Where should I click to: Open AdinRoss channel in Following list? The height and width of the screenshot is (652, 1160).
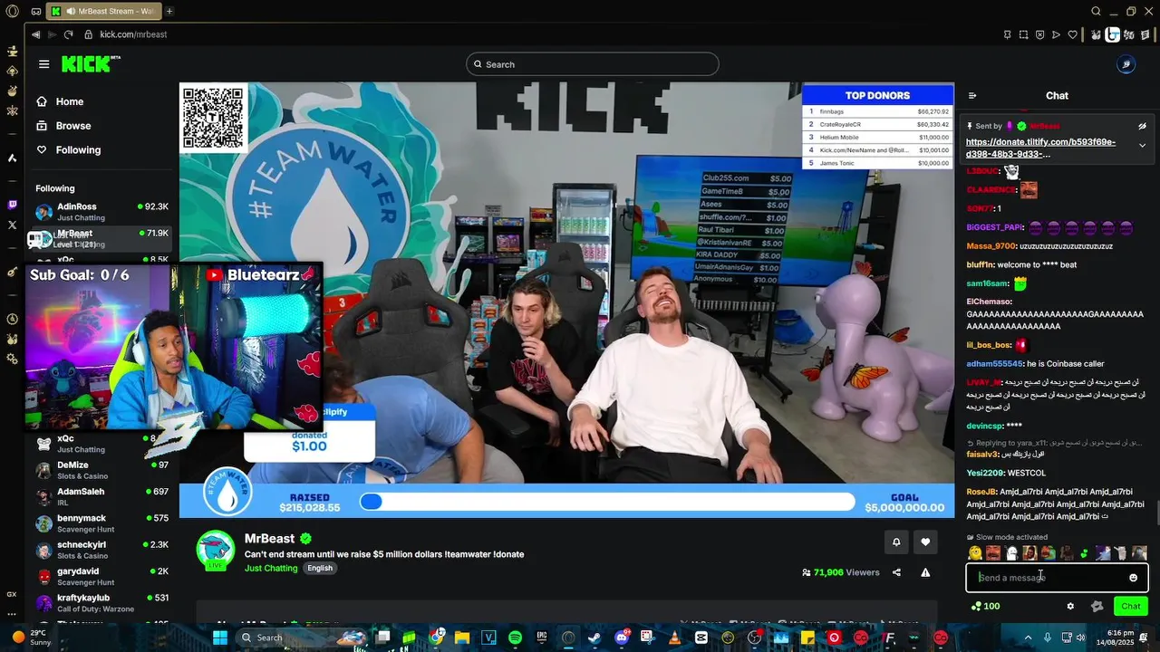(101, 212)
